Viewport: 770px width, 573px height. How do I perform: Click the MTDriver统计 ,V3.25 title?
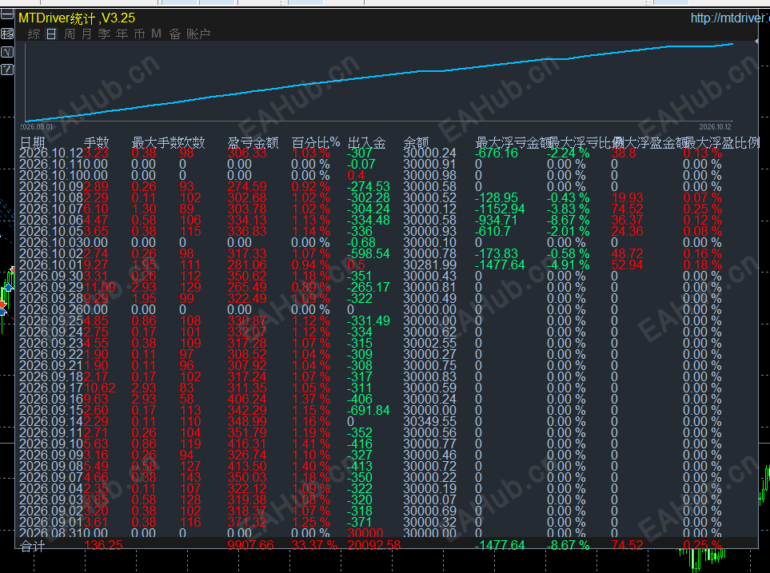[77, 18]
